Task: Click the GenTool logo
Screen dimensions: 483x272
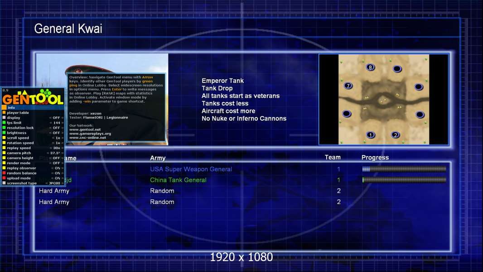Action: click(x=33, y=97)
